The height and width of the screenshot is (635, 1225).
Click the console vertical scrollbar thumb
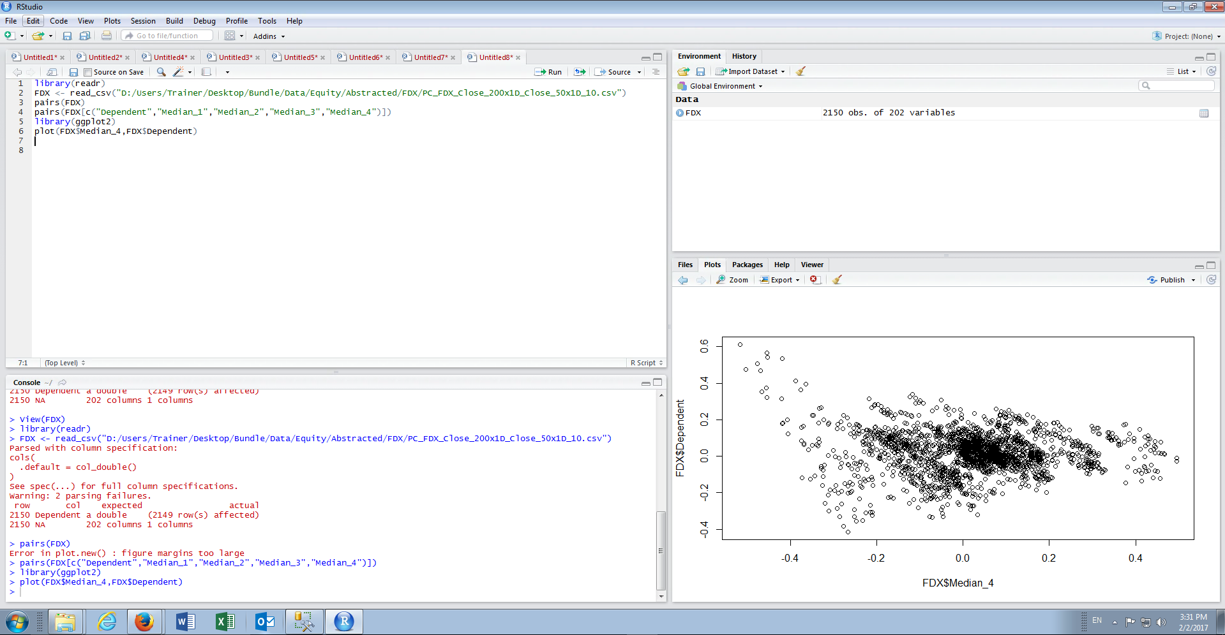[x=661, y=550]
